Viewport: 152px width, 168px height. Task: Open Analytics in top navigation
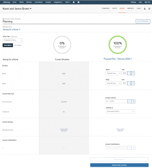click(48, 2)
